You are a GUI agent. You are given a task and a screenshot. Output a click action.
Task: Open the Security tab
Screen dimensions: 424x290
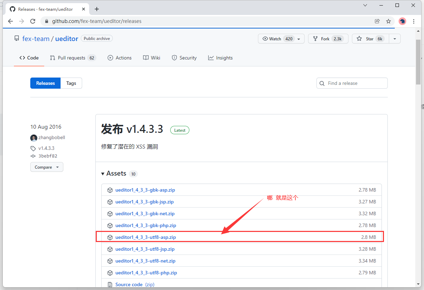pyautogui.click(x=184, y=58)
